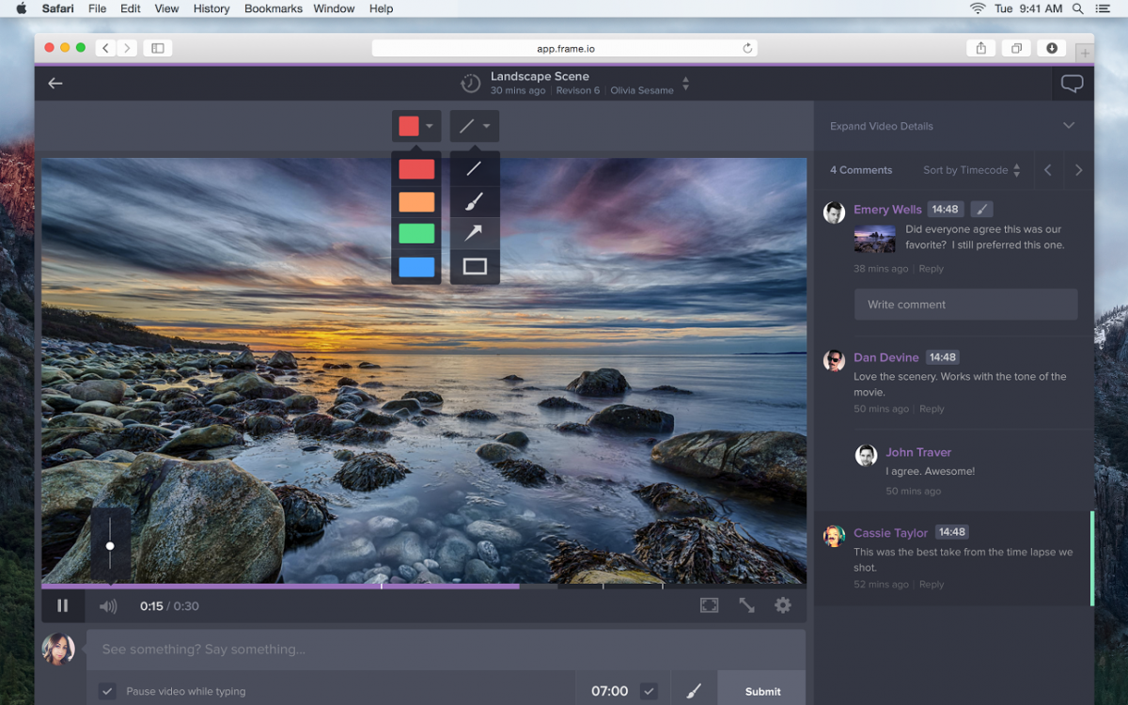The image size is (1128, 705).
Task: Toggle the timecode checkbox next to 07:00
Action: 649,691
